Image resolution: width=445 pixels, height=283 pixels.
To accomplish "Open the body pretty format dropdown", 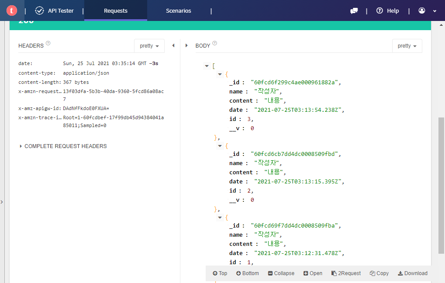I will [x=407, y=46].
